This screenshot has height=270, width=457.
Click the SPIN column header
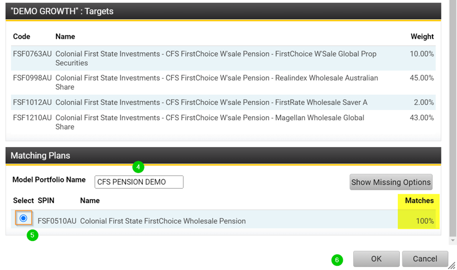point(46,201)
